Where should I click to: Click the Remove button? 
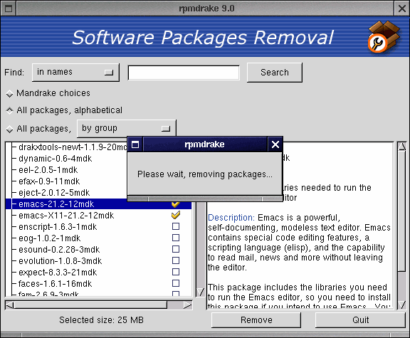pos(256,320)
